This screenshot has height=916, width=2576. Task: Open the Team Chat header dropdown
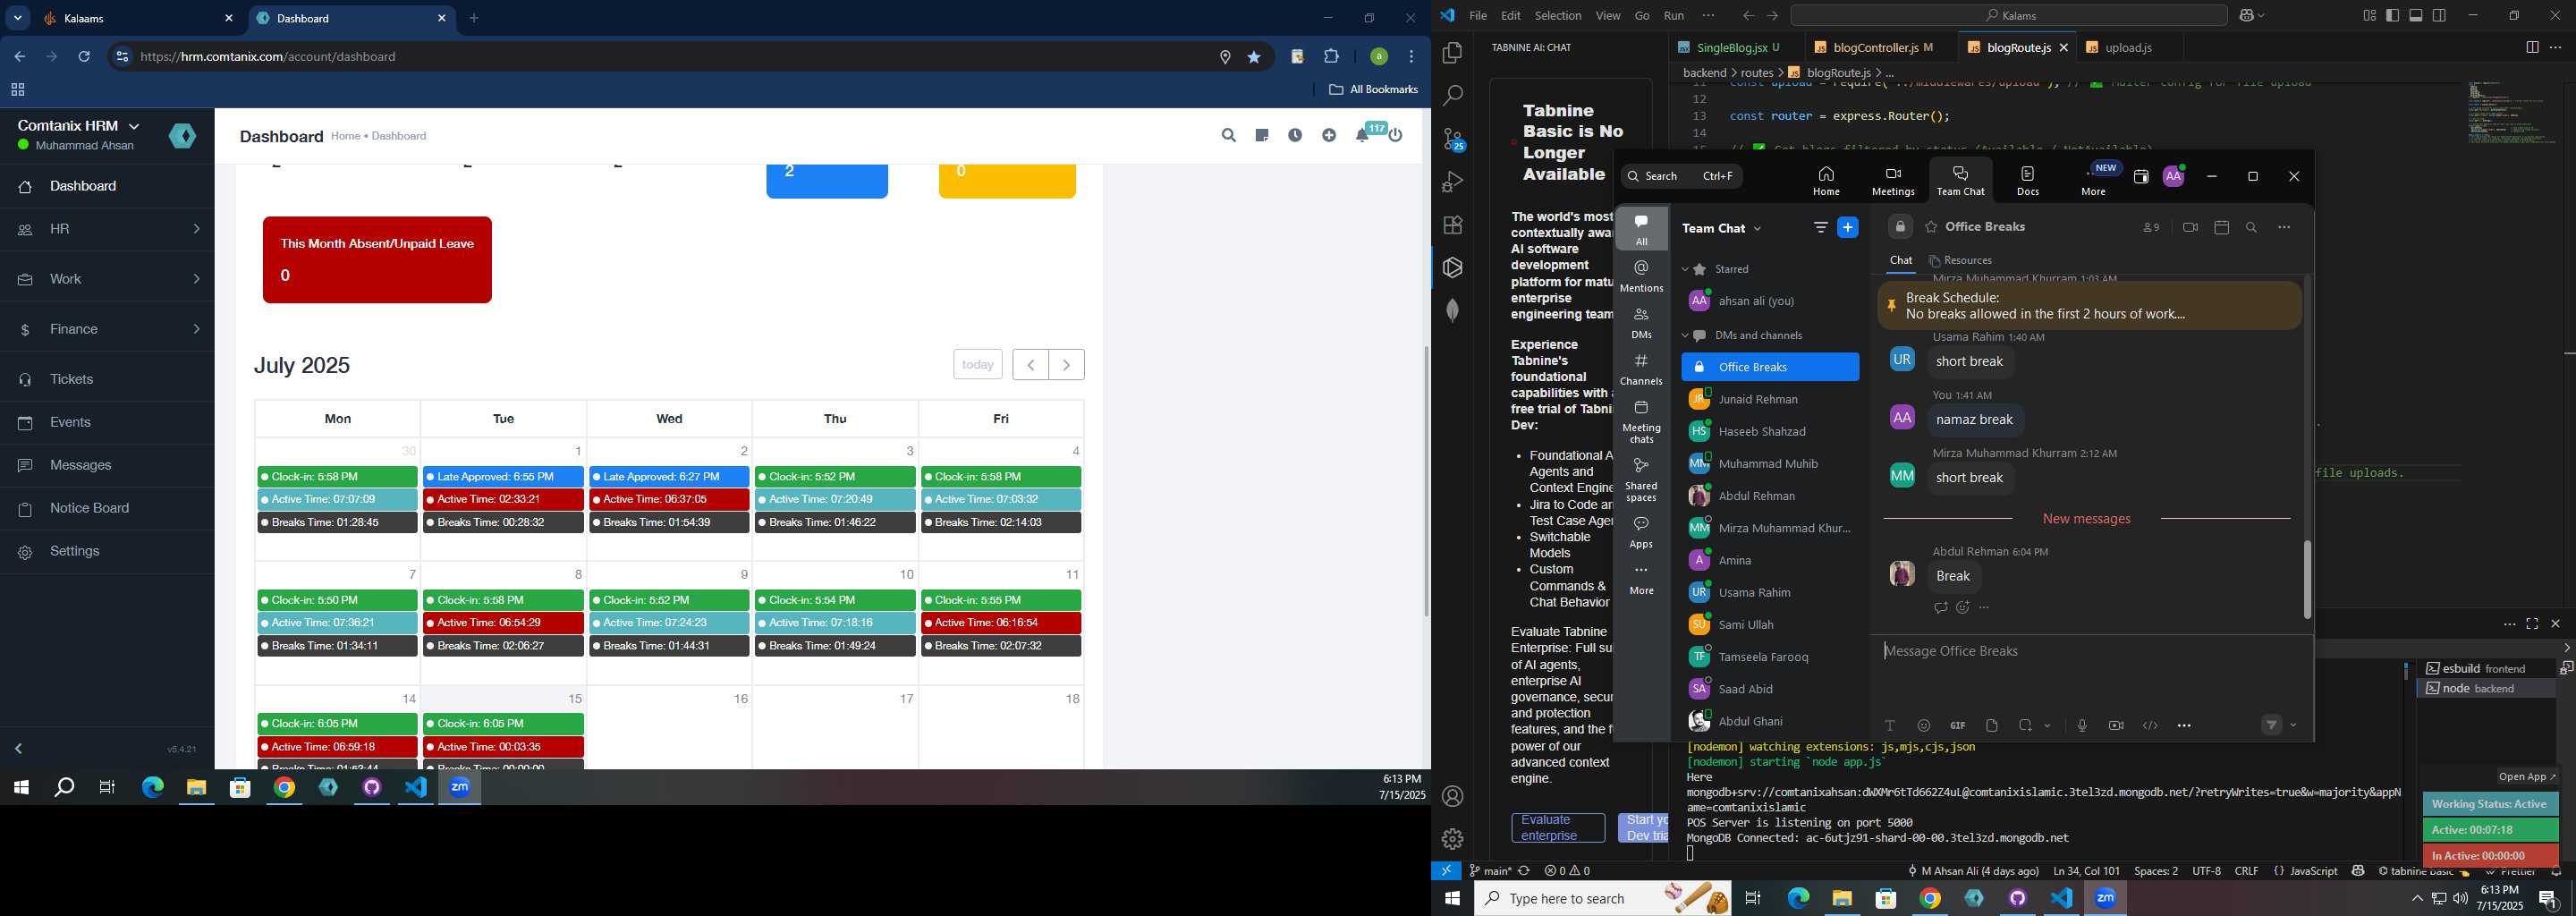click(x=1758, y=229)
